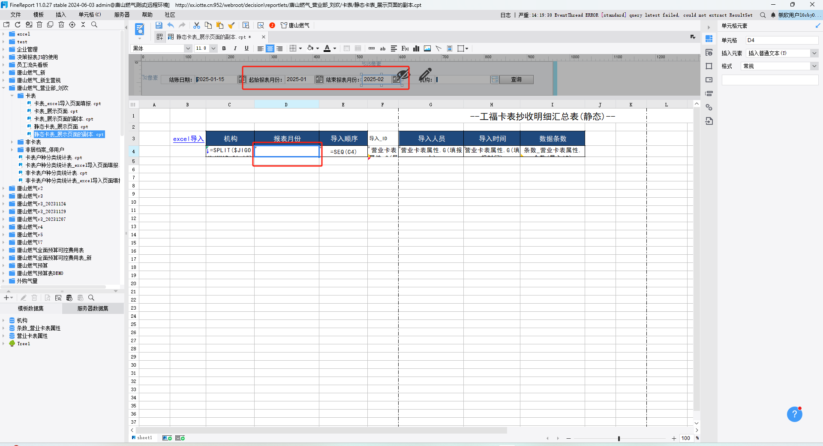Switch to 服务器数据集 tab
Image resolution: width=823 pixels, height=446 pixels.
(93, 308)
